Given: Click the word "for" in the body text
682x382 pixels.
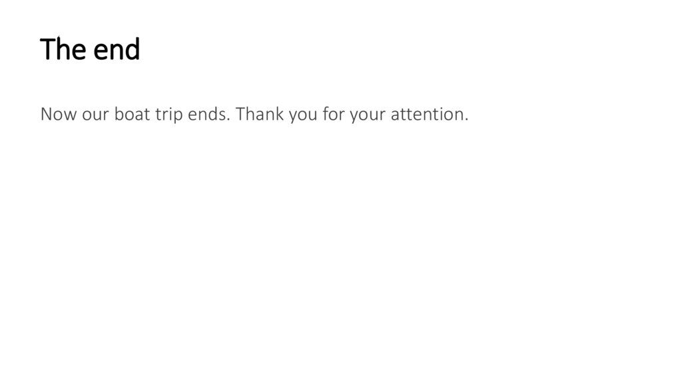Looking at the screenshot, I should coord(334,114).
